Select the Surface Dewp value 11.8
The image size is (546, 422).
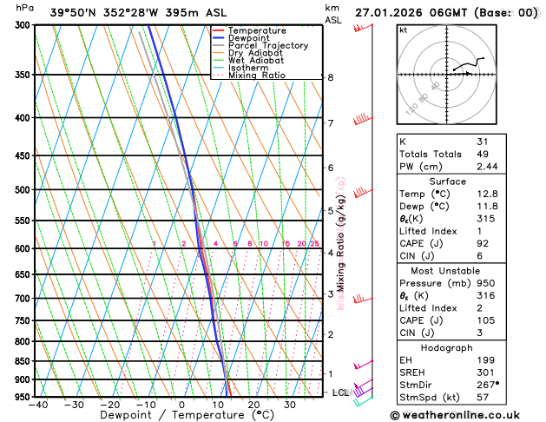pyautogui.click(x=487, y=206)
